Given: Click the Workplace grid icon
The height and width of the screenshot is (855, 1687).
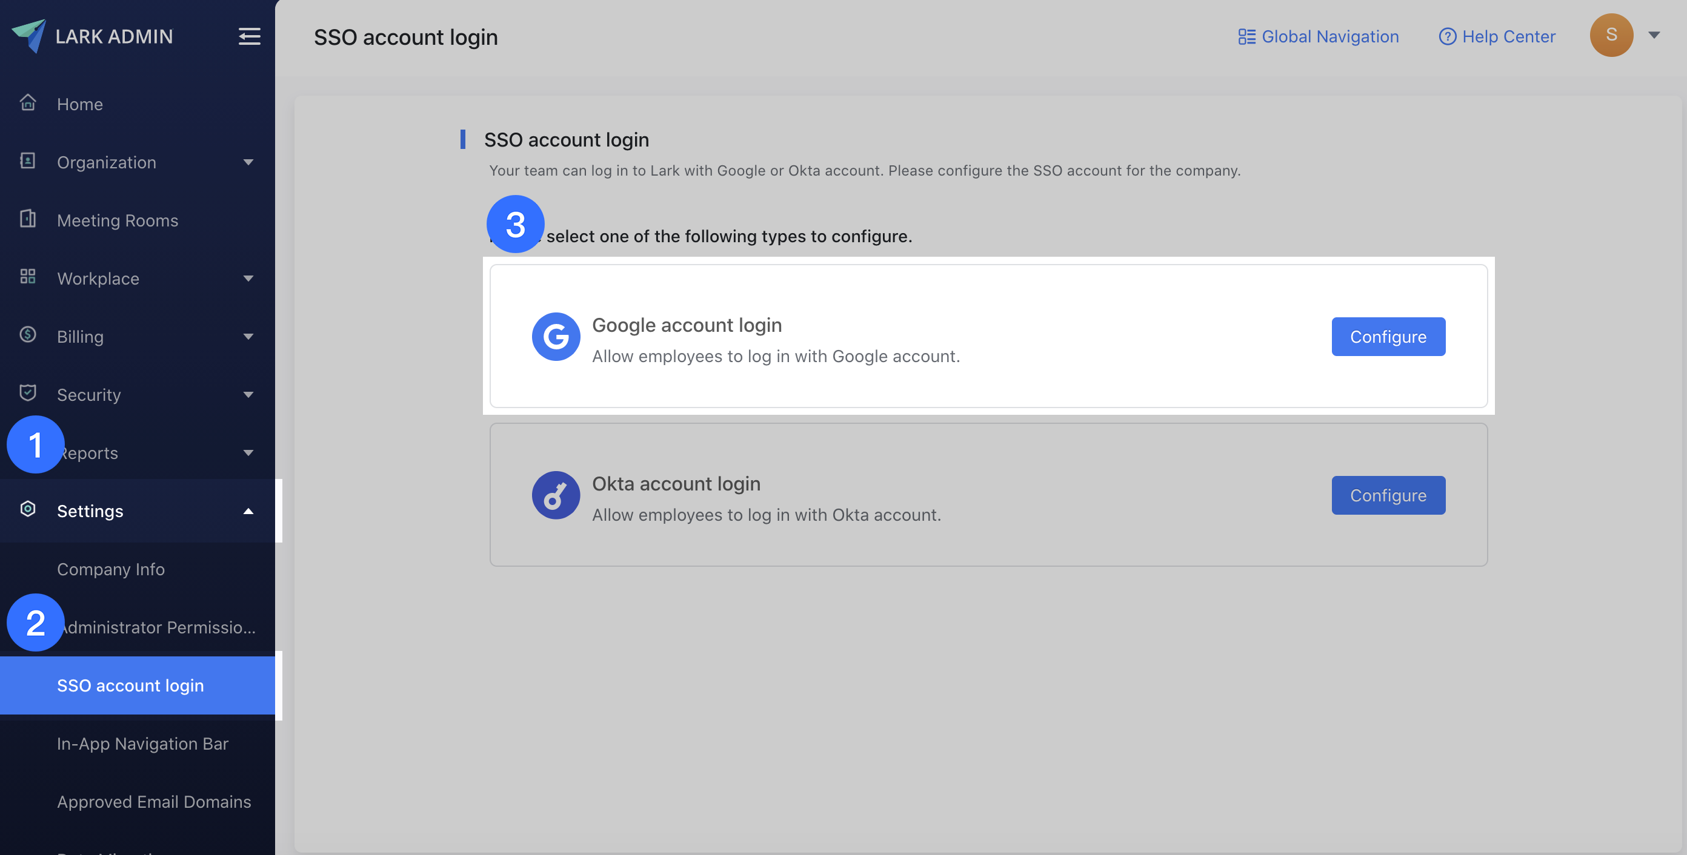Looking at the screenshot, I should (27, 277).
